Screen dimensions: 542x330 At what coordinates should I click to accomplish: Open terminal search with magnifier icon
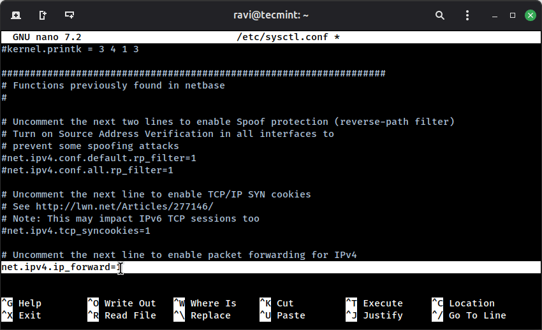click(x=440, y=15)
